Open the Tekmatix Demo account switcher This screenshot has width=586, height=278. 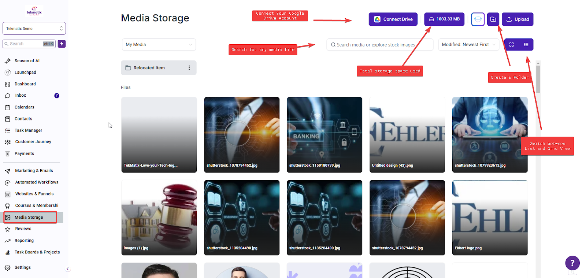[34, 29]
